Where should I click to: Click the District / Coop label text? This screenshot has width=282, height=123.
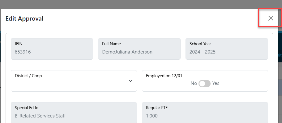pyautogui.click(x=28, y=76)
